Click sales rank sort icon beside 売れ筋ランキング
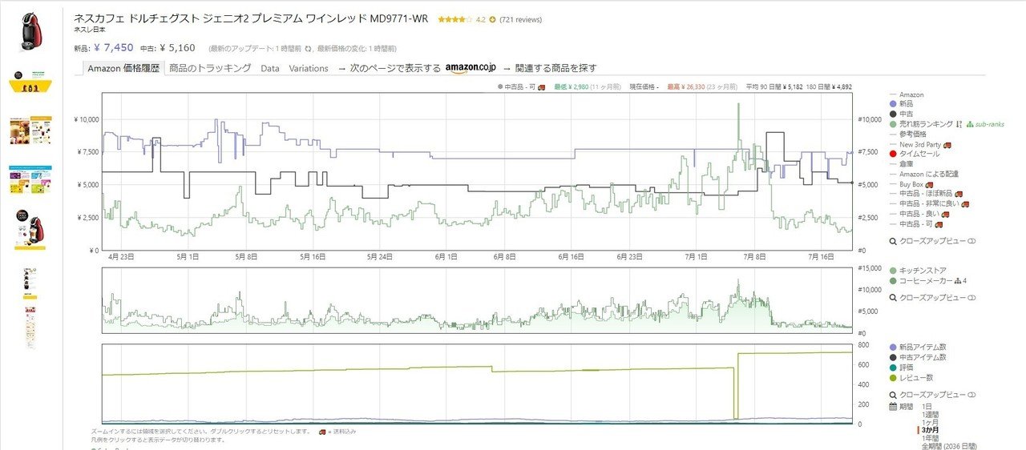 [x=959, y=124]
